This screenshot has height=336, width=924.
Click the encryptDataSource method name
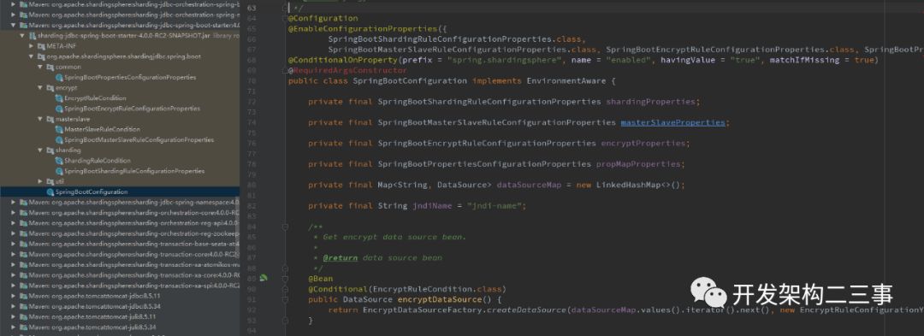(x=440, y=299)
